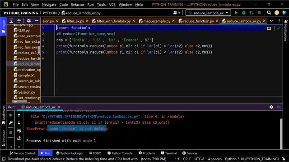The width and height of the screenshot is (289, 162).
Task: Toggle the Bookmarks tool window
Action: pyautogui.click(x=4, y=115)
